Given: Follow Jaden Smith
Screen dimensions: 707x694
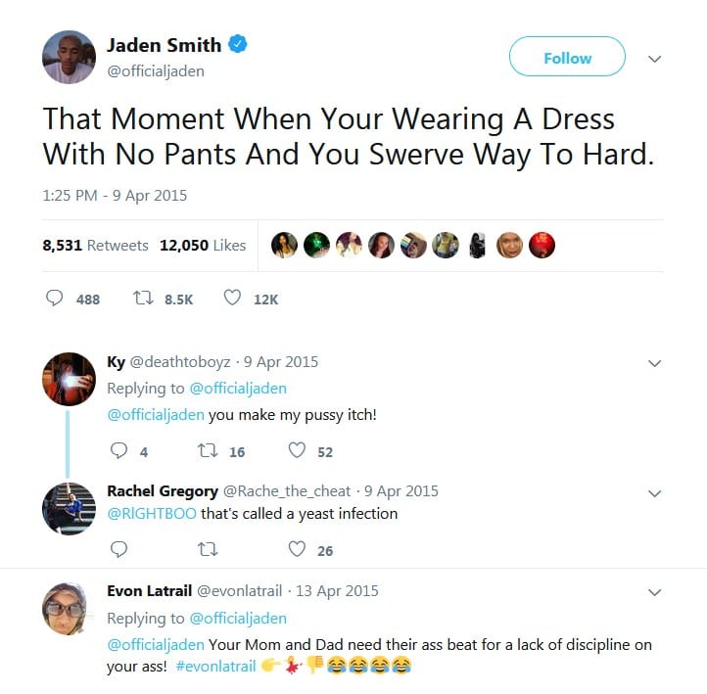Looking at the screenshot, I should (x=567, y=57).
